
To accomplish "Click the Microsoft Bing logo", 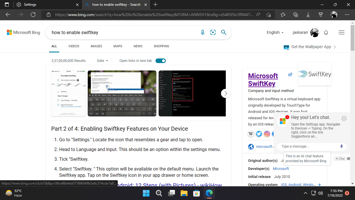I will coord(23,32).
